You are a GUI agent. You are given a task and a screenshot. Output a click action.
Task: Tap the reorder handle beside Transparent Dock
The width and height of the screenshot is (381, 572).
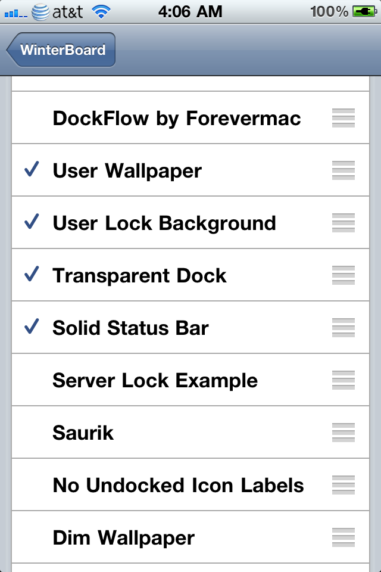[343, 275]
